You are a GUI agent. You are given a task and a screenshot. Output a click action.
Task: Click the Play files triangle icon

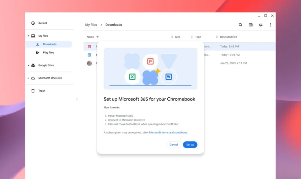point(37,53)
